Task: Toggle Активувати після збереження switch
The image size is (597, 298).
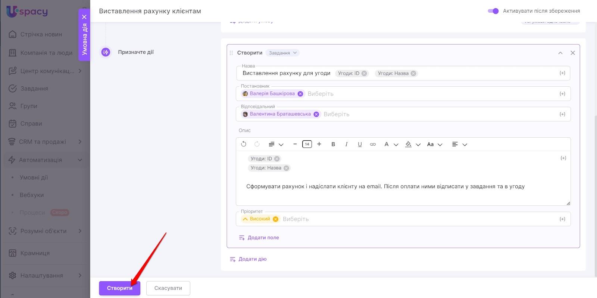Action: [493, 11]
